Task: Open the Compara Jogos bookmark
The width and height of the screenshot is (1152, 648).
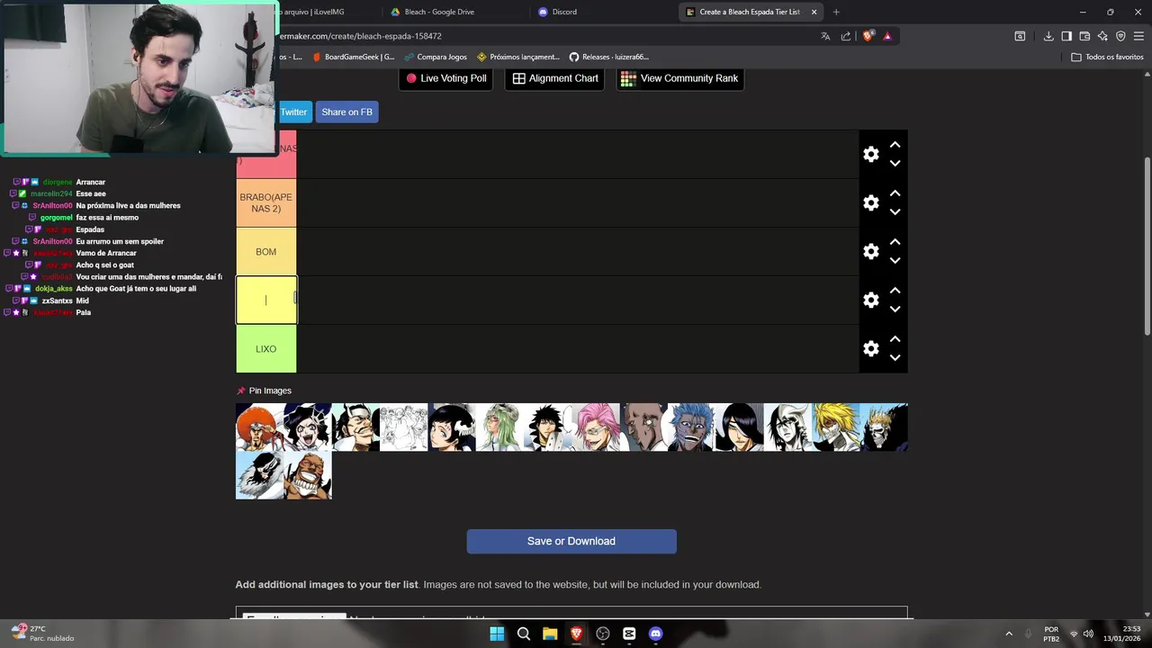Action: click(x=435, y=57)
